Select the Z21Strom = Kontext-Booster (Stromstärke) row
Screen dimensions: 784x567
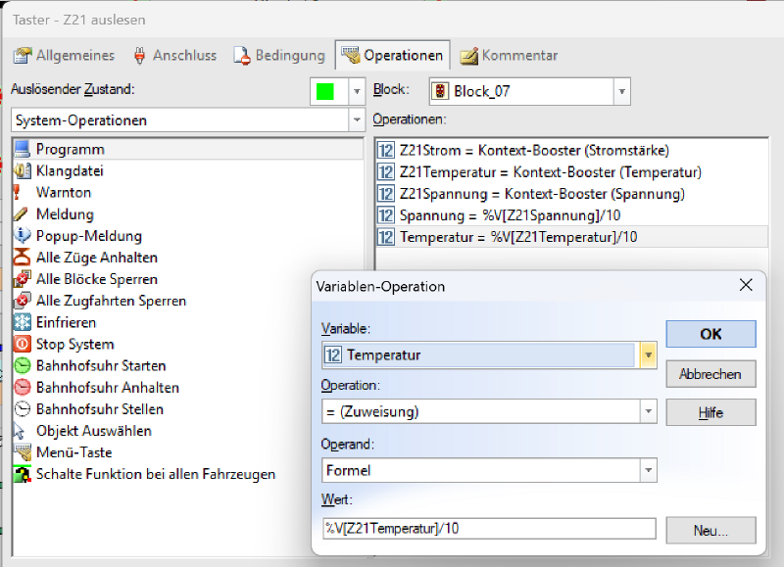coord(572,151)
